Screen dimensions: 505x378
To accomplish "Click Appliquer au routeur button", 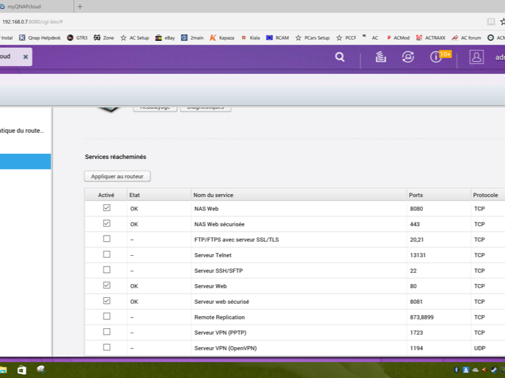I will [117, 176].
